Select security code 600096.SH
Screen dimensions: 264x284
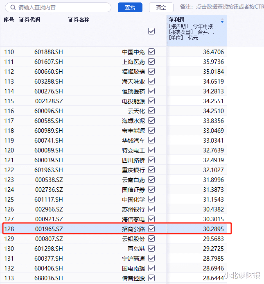click(x=49, y=111)
